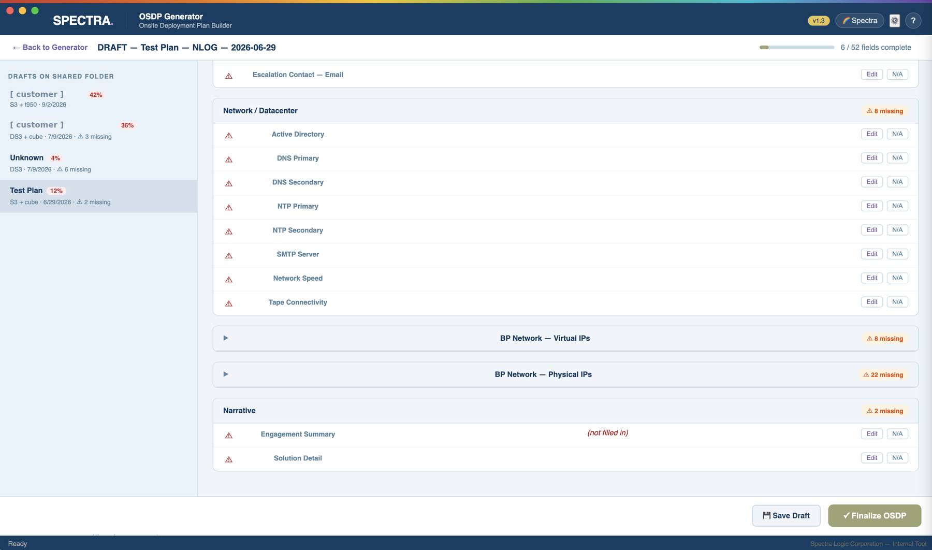Image resolution: width=932 pixels, height=550 pixels.
Task: Open the settings gear icon
Action: click(x=895, y=21)
